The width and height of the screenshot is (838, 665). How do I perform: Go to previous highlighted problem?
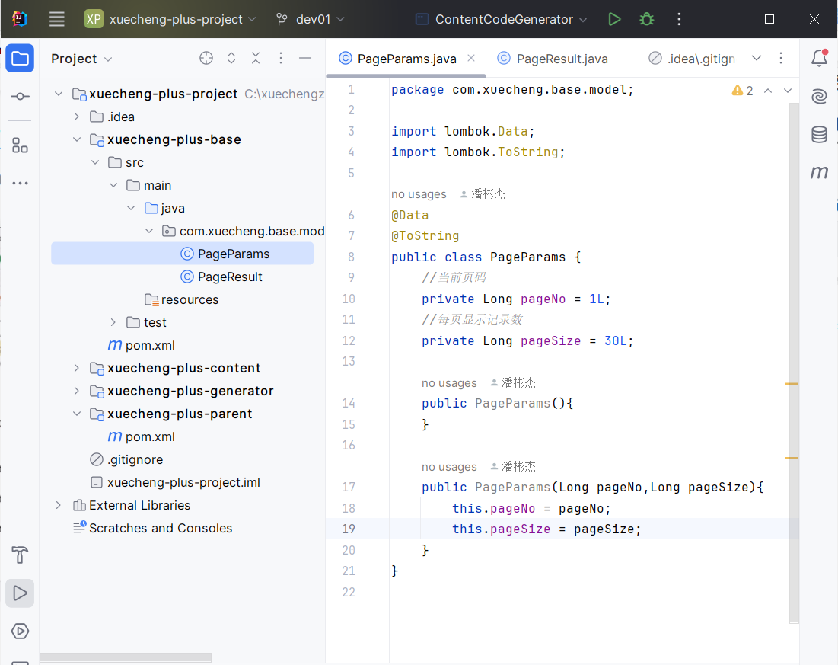point(768,91)
